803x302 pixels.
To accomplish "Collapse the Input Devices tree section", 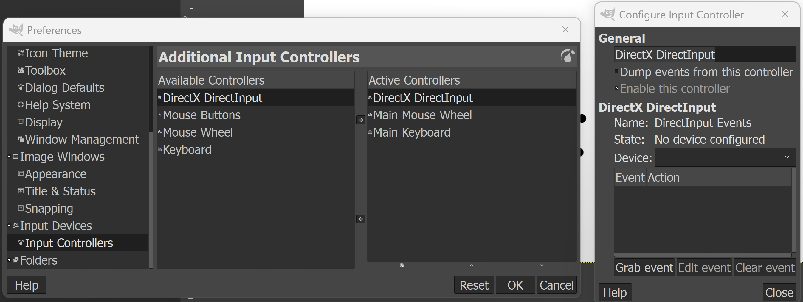I will (9, 226).
